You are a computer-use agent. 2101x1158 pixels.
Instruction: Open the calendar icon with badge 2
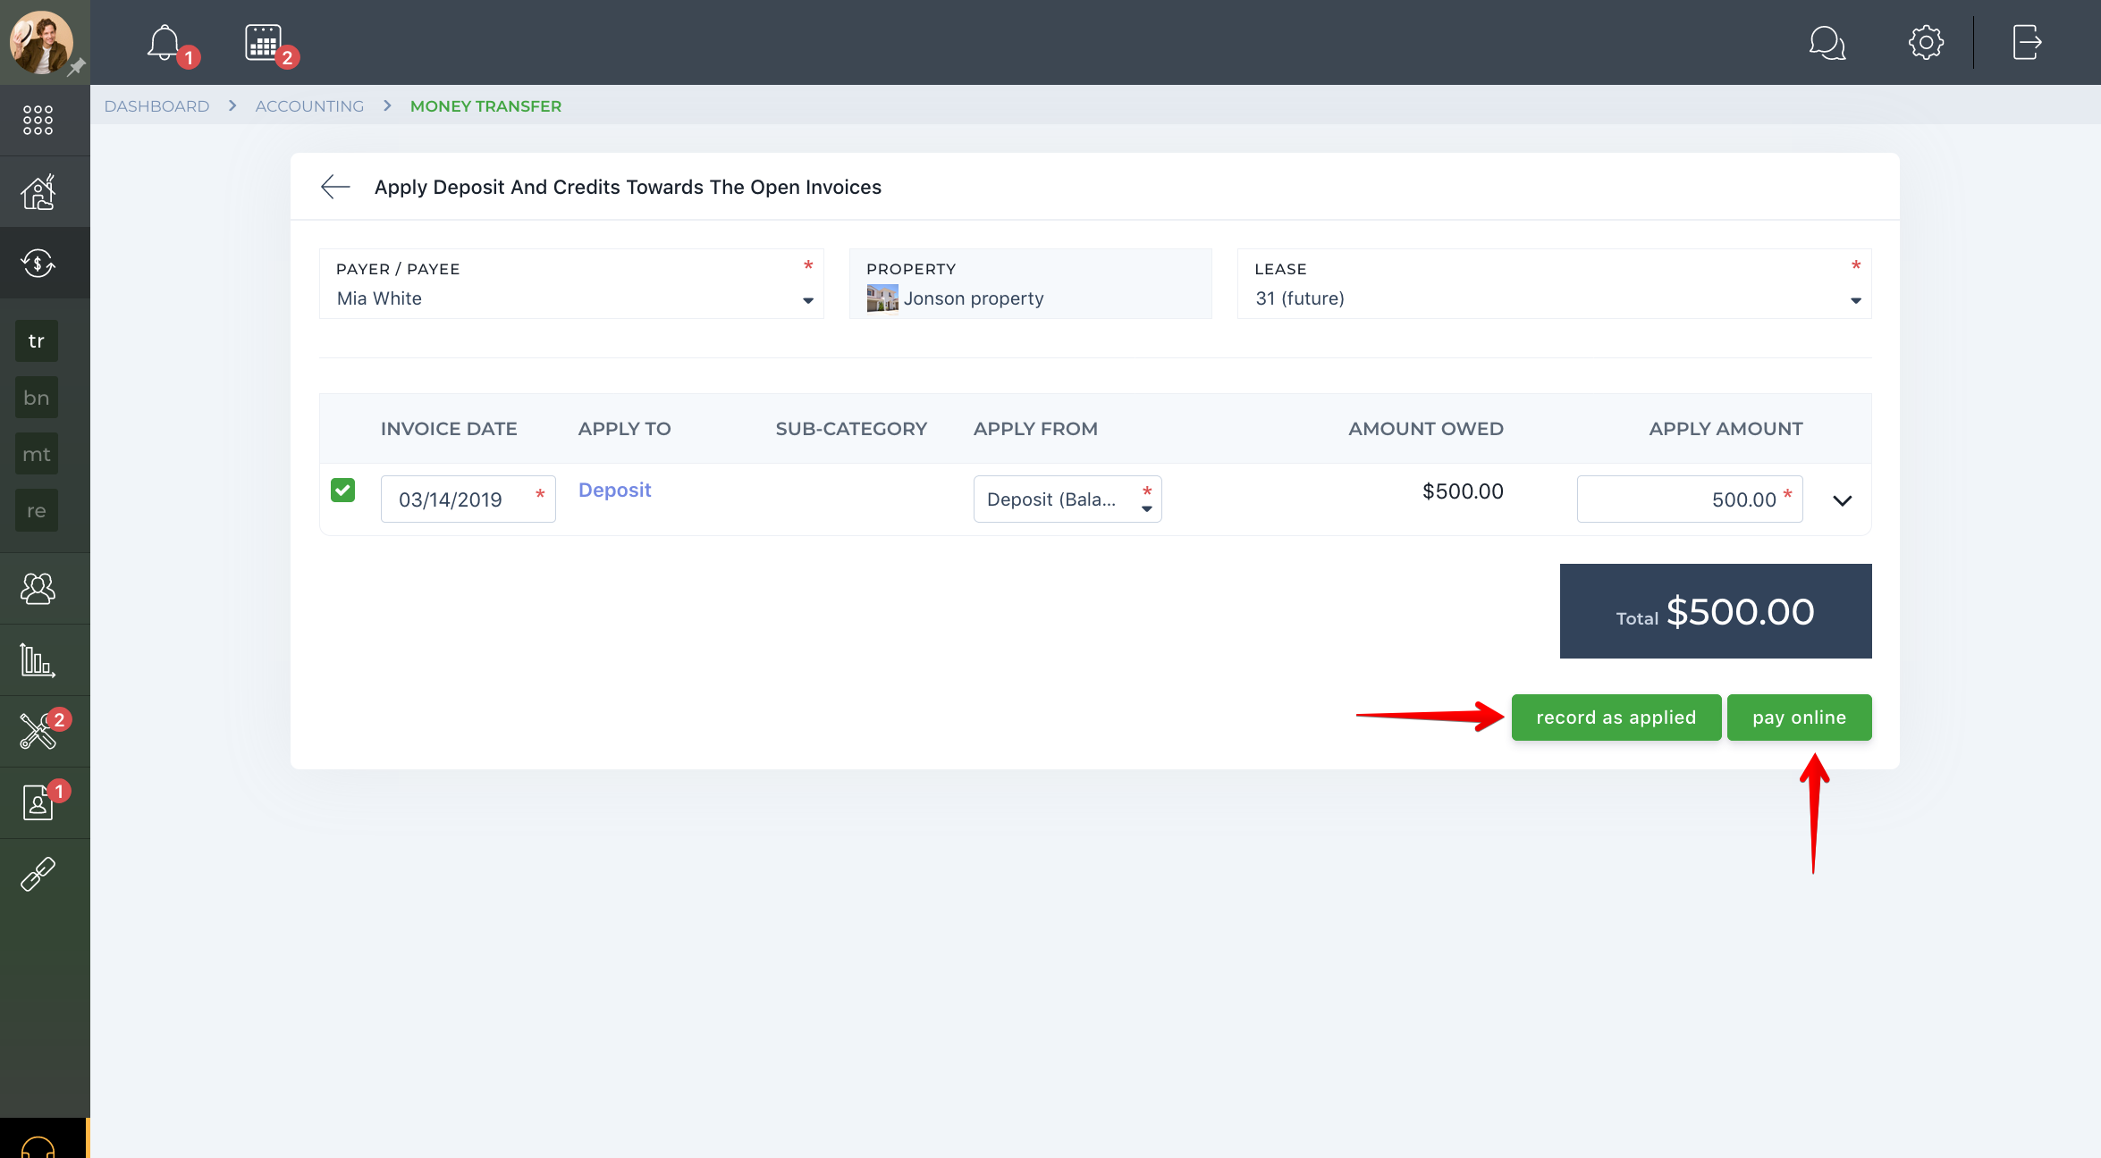pyautogui.click(x=264, y=43)
